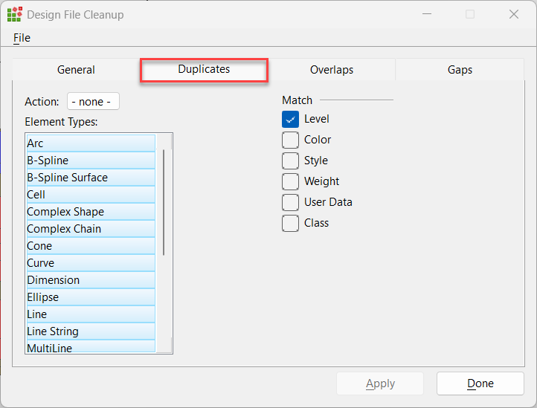Screen dimensions: 537x408
Task: Switch to the General tab
Action: coord(76,70)
